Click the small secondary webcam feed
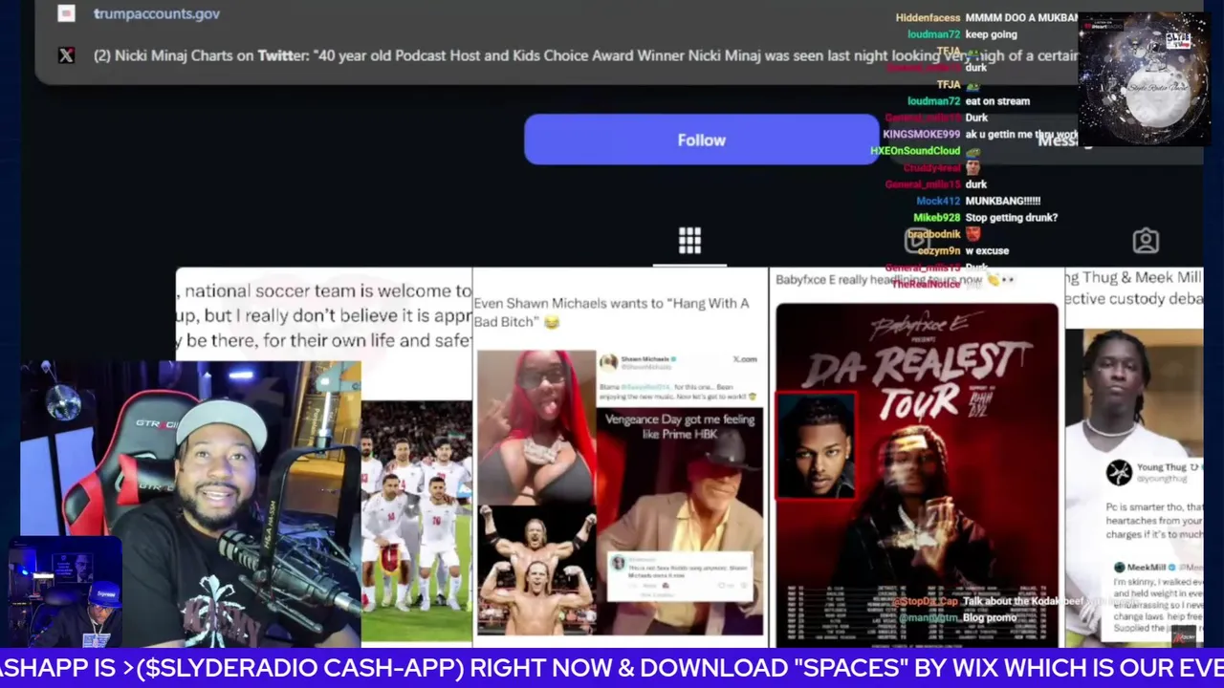1224x688 pixels. [65, 592]
